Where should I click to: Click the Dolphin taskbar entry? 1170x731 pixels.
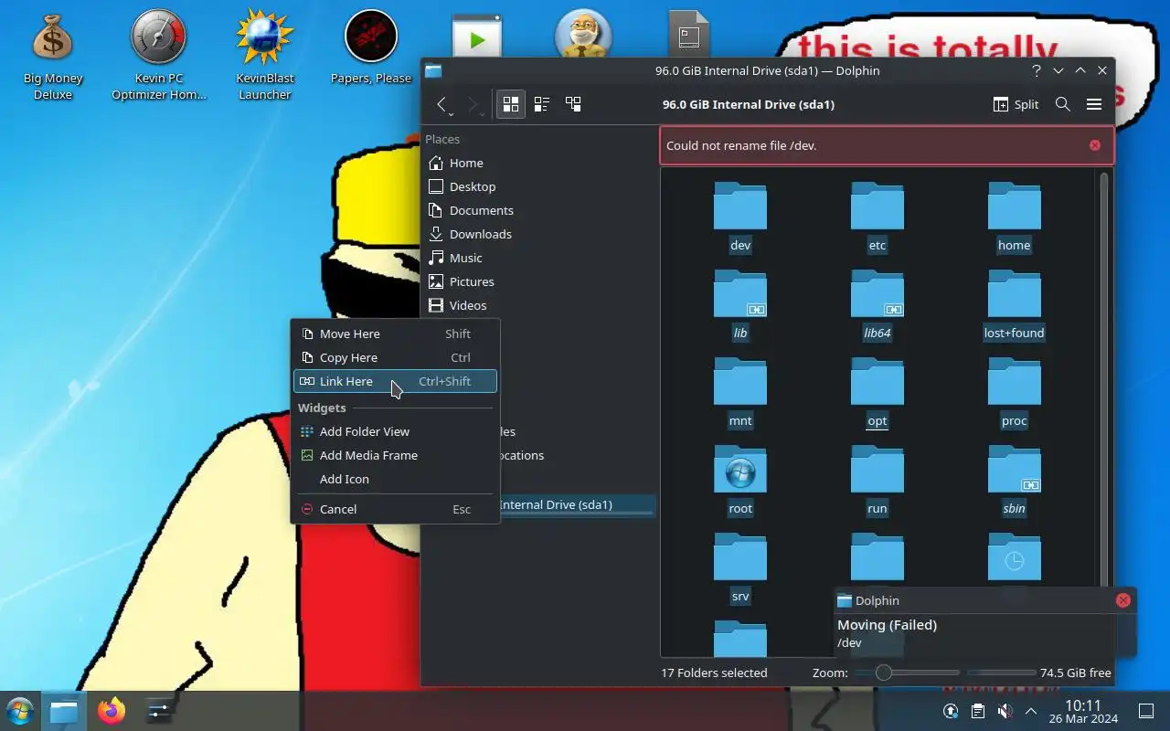[64, 711]
